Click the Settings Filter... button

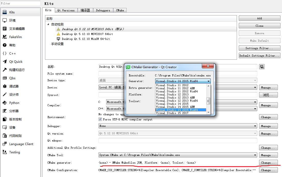click(x=260, y=48)
